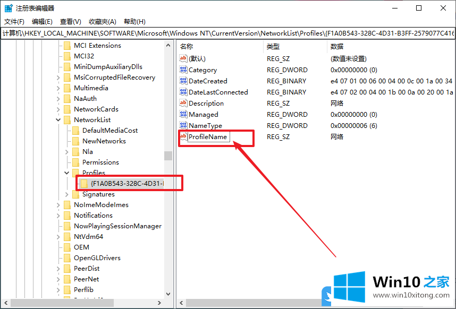Image resolution: width=456 pixels, height=309 pixels.
Task: Click the ProfileName string value icon
Action: coord(183,137)
